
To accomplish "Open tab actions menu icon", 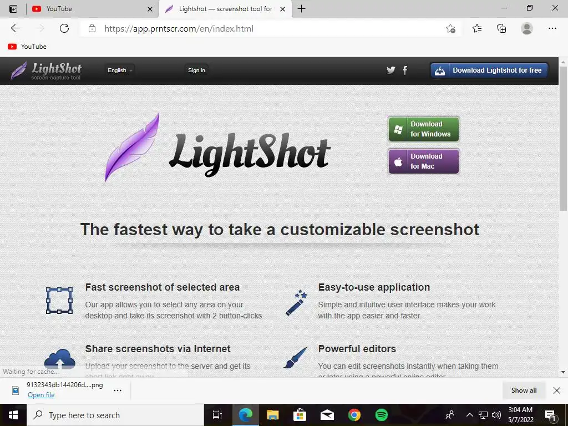I will pos(13,9).
